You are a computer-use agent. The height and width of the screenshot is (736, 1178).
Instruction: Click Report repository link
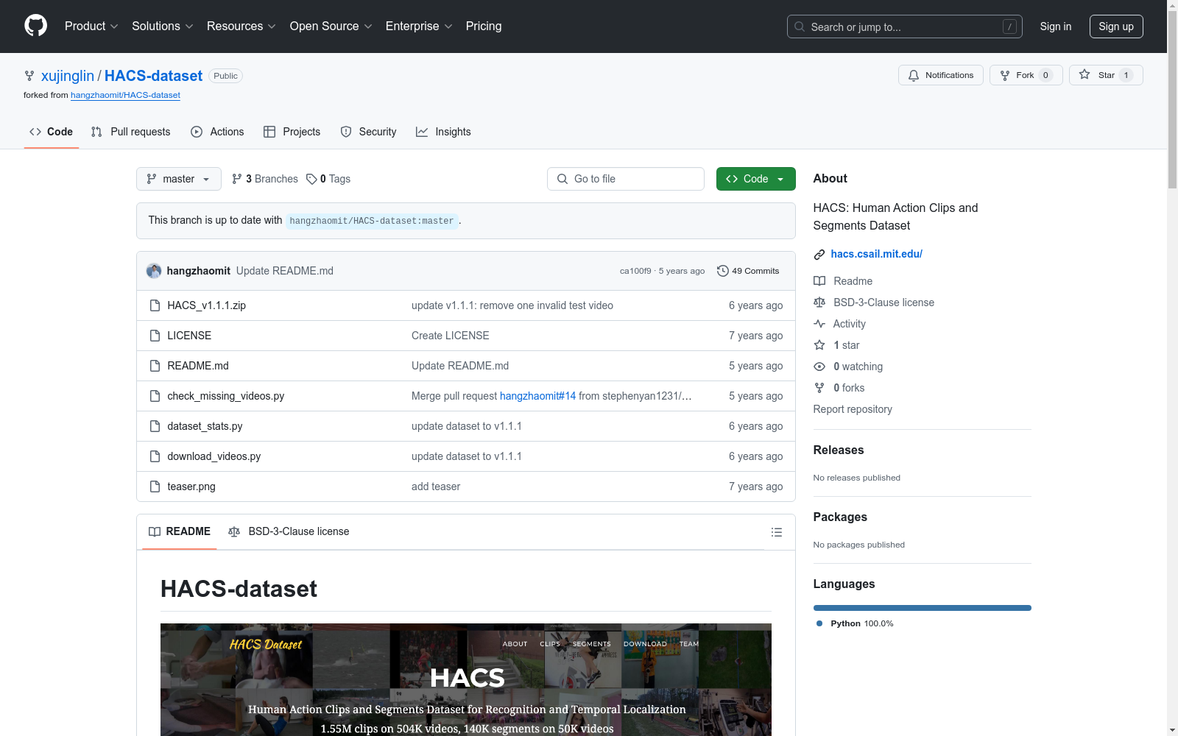853,409
